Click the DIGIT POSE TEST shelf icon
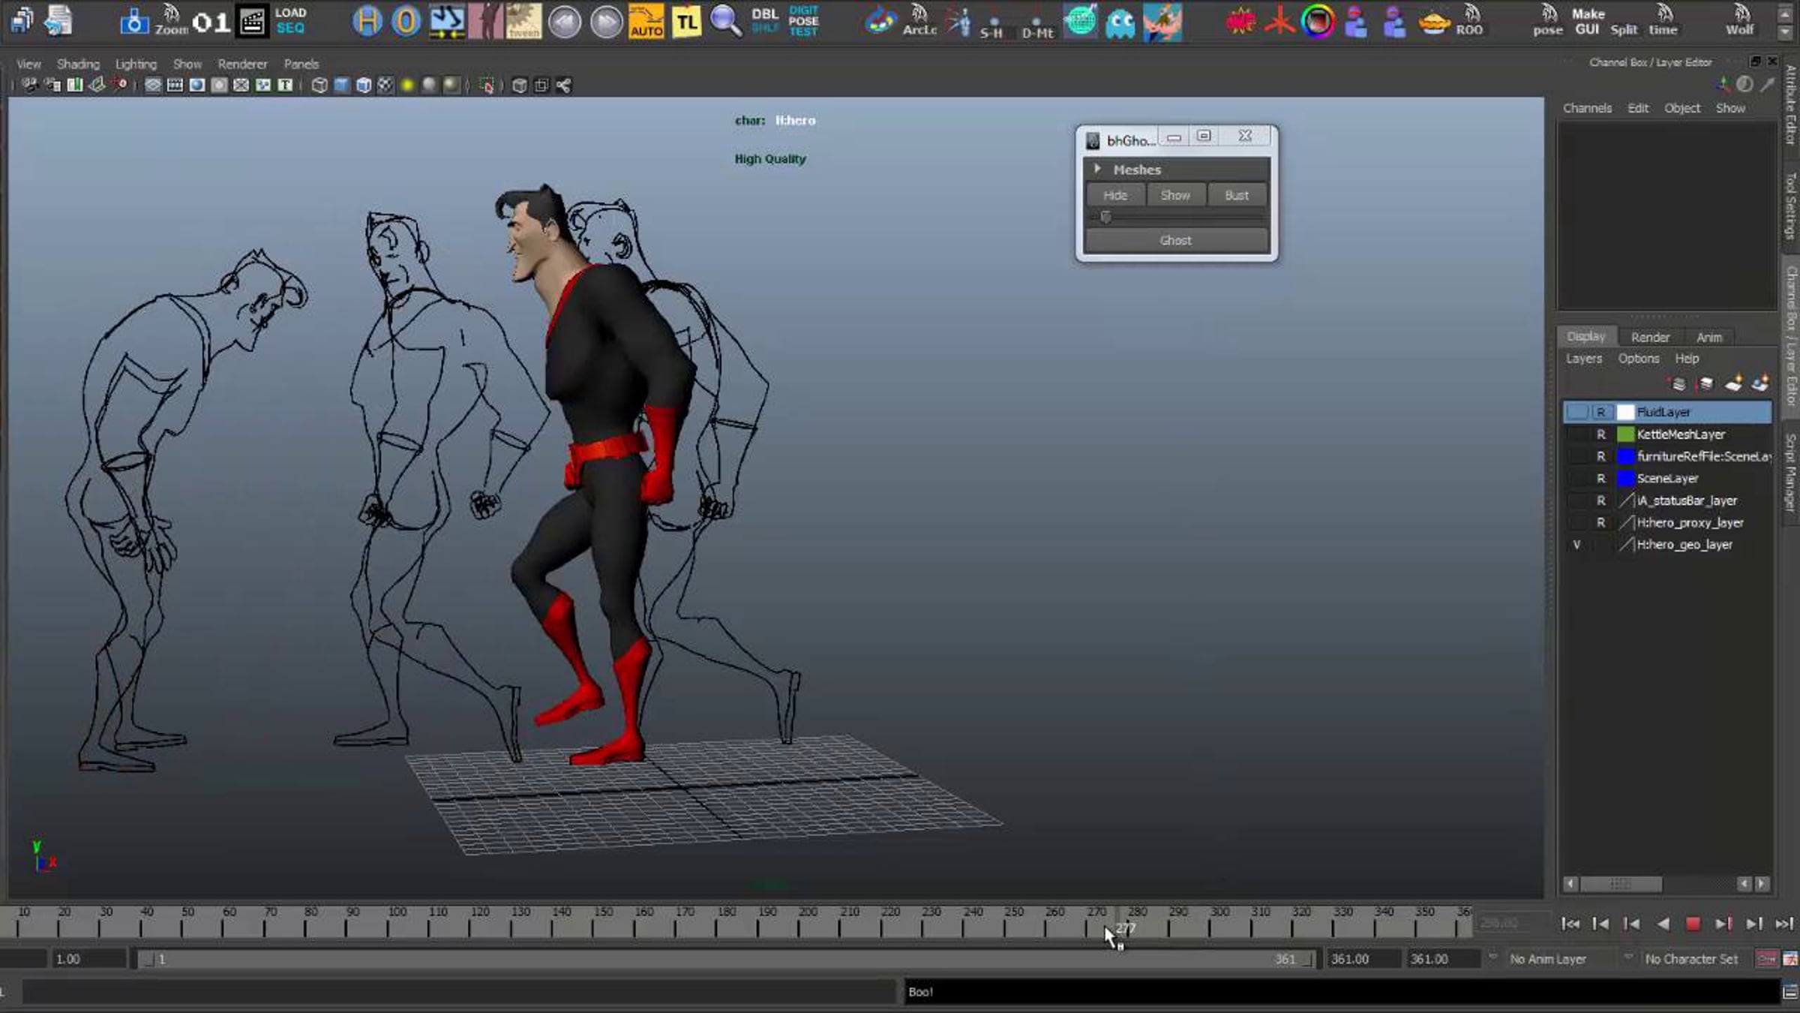Image resolution: width=1800 pixels, height=1013 pixels. pyautogui.click(x=803, y=21)
